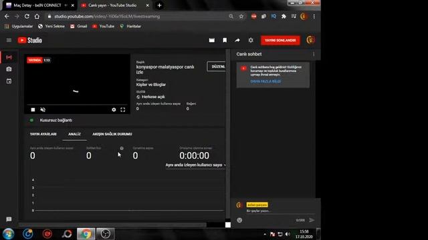The width and height of the screenshot is (428, 240).
Task: Unmute the preview player audio
Action: click(43, 109)
